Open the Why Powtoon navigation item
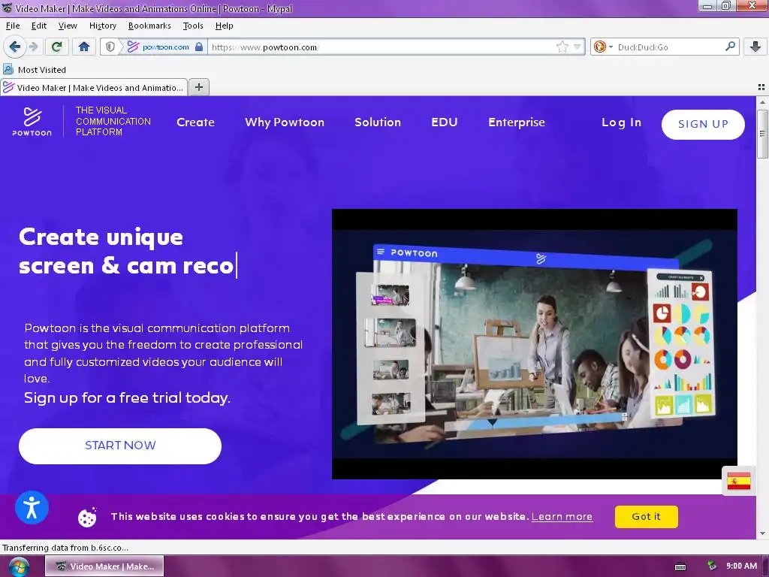 285,122
